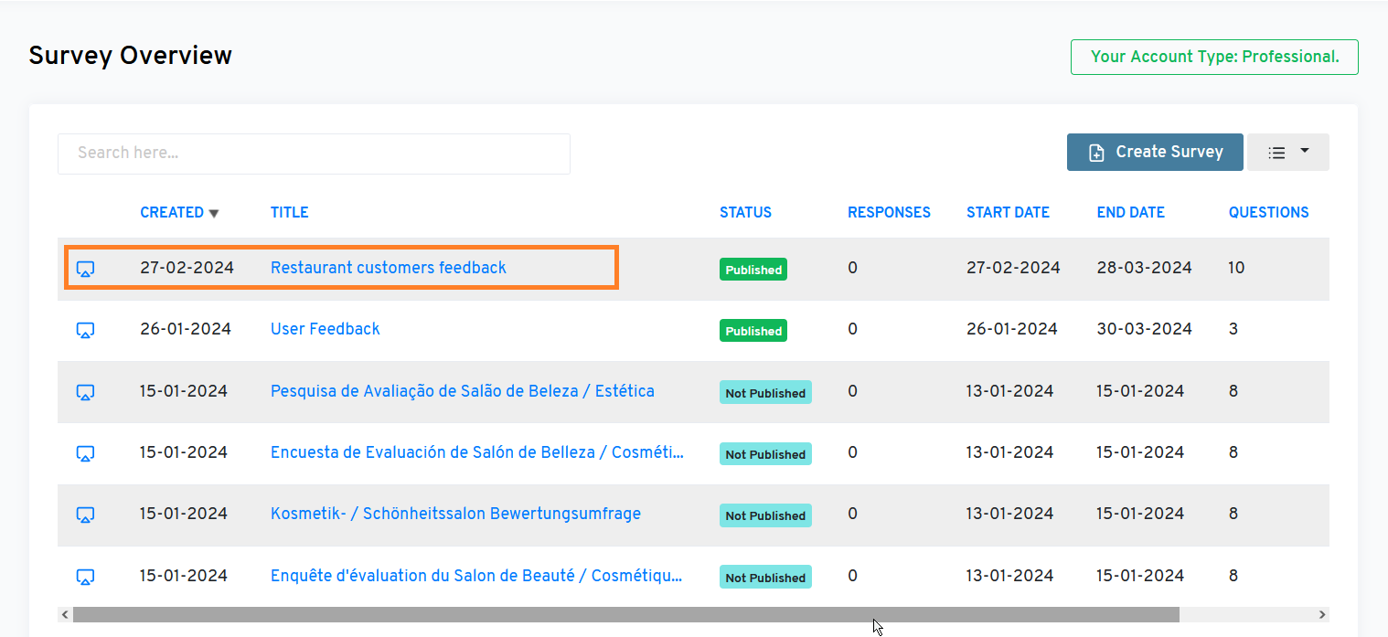Click preview icon for Pesquisa de Avaliação survey
Screen dimensions: 1388x637
pos(85,392)
